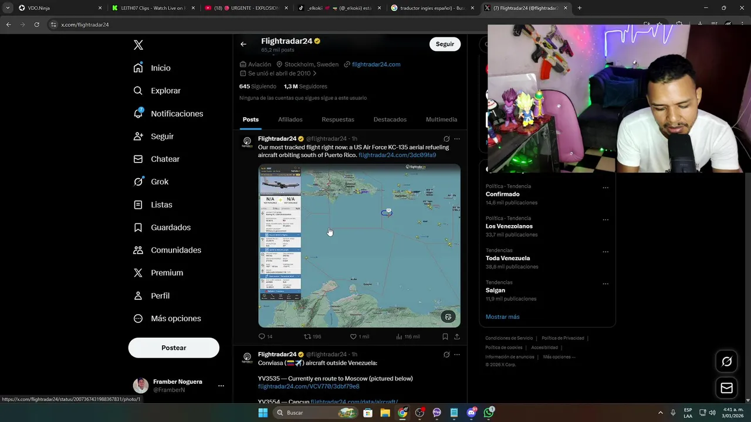Open Premium in sidebar

pyautogui.click(x=158, y=273)
